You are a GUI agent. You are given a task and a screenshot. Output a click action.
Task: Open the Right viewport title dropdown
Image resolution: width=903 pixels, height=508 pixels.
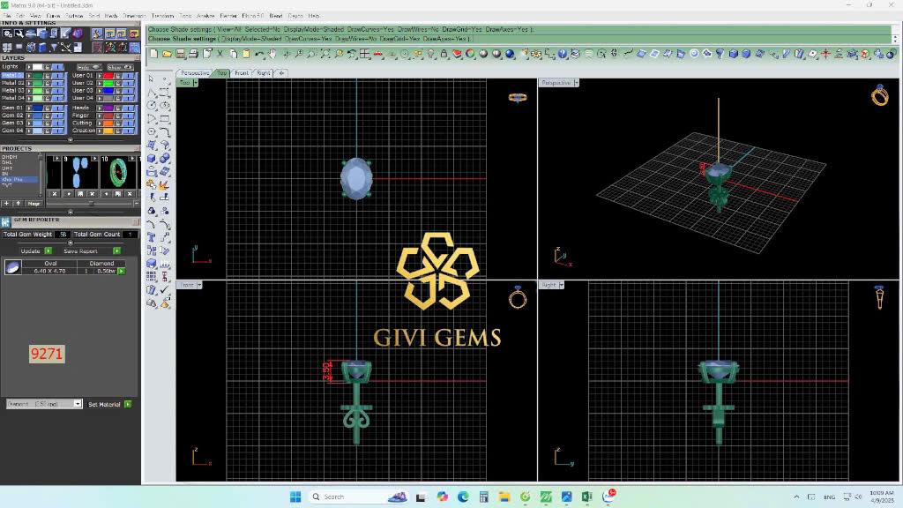pyautogui.click(x=562, y=285)
